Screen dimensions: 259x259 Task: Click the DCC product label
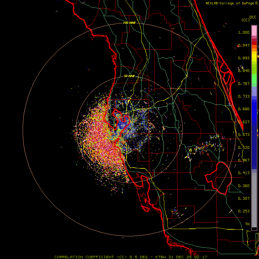coord(253,17)
